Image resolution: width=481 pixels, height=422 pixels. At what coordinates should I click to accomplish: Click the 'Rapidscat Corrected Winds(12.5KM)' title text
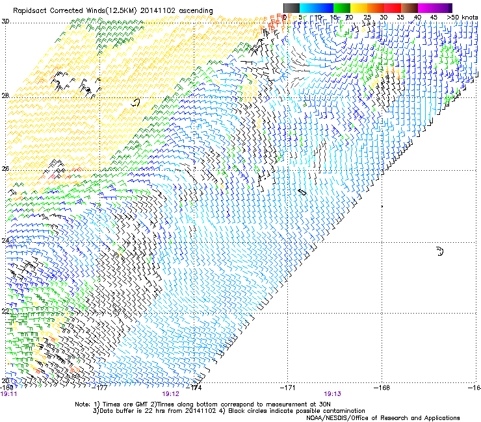point(75,11)
